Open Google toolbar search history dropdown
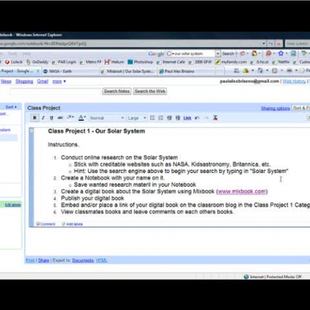 (x=218, y=54)
